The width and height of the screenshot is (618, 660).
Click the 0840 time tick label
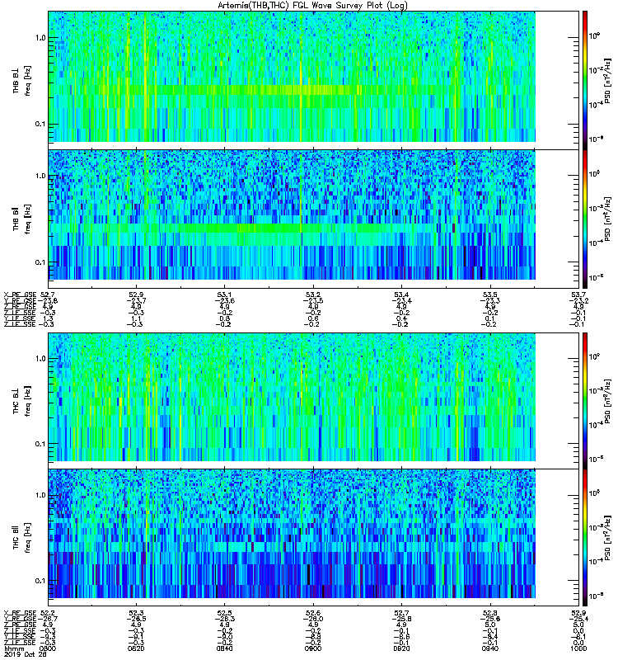click(x=225, y=648)
